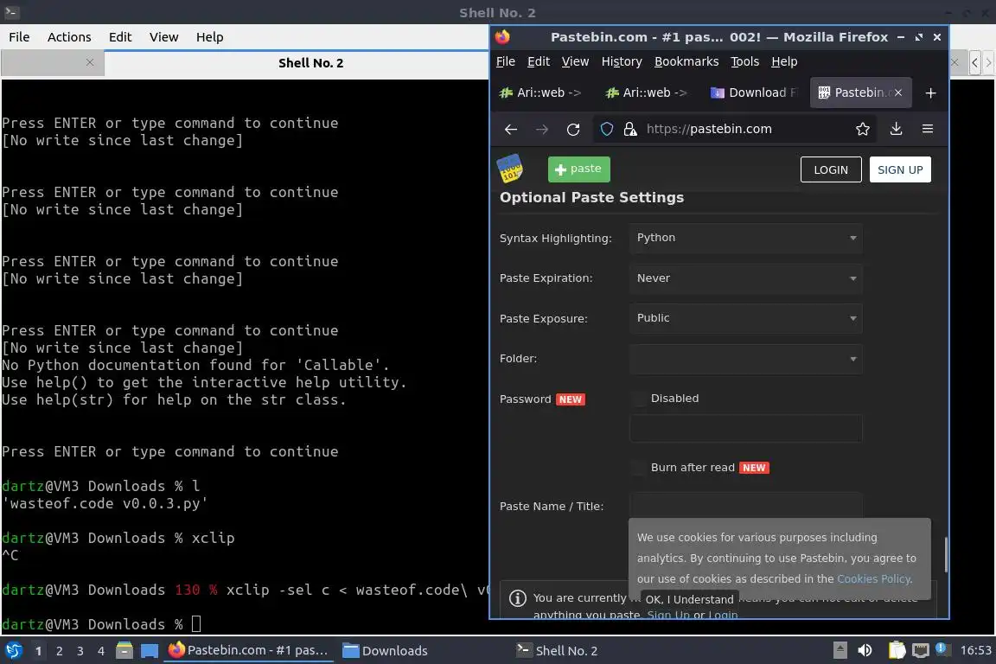Screen dimensions: 996x664
Task: Switch to the Download tab in Firefox
Action: (x=753, y=93)
